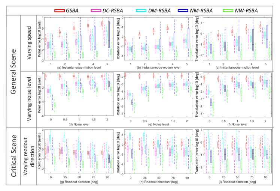
Task: Click plot (f) Translation error y-axis label
Action: (x=197, y=95)
